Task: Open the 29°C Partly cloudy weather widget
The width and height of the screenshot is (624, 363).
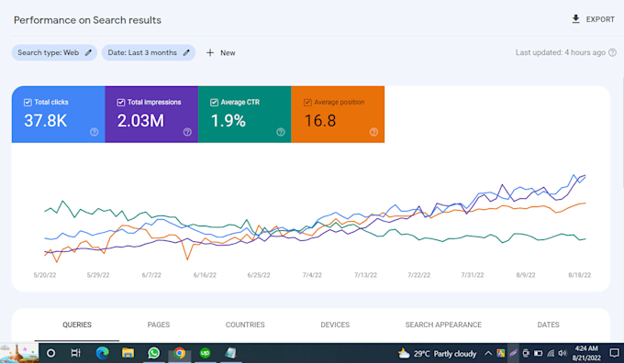Action: click(437, 354)
